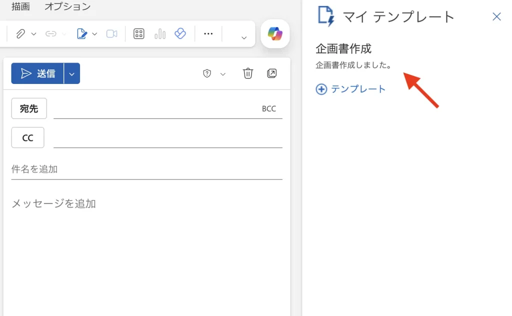Open the Copilot button
Viewport: 512px width, 316px height.
[275, 34]
